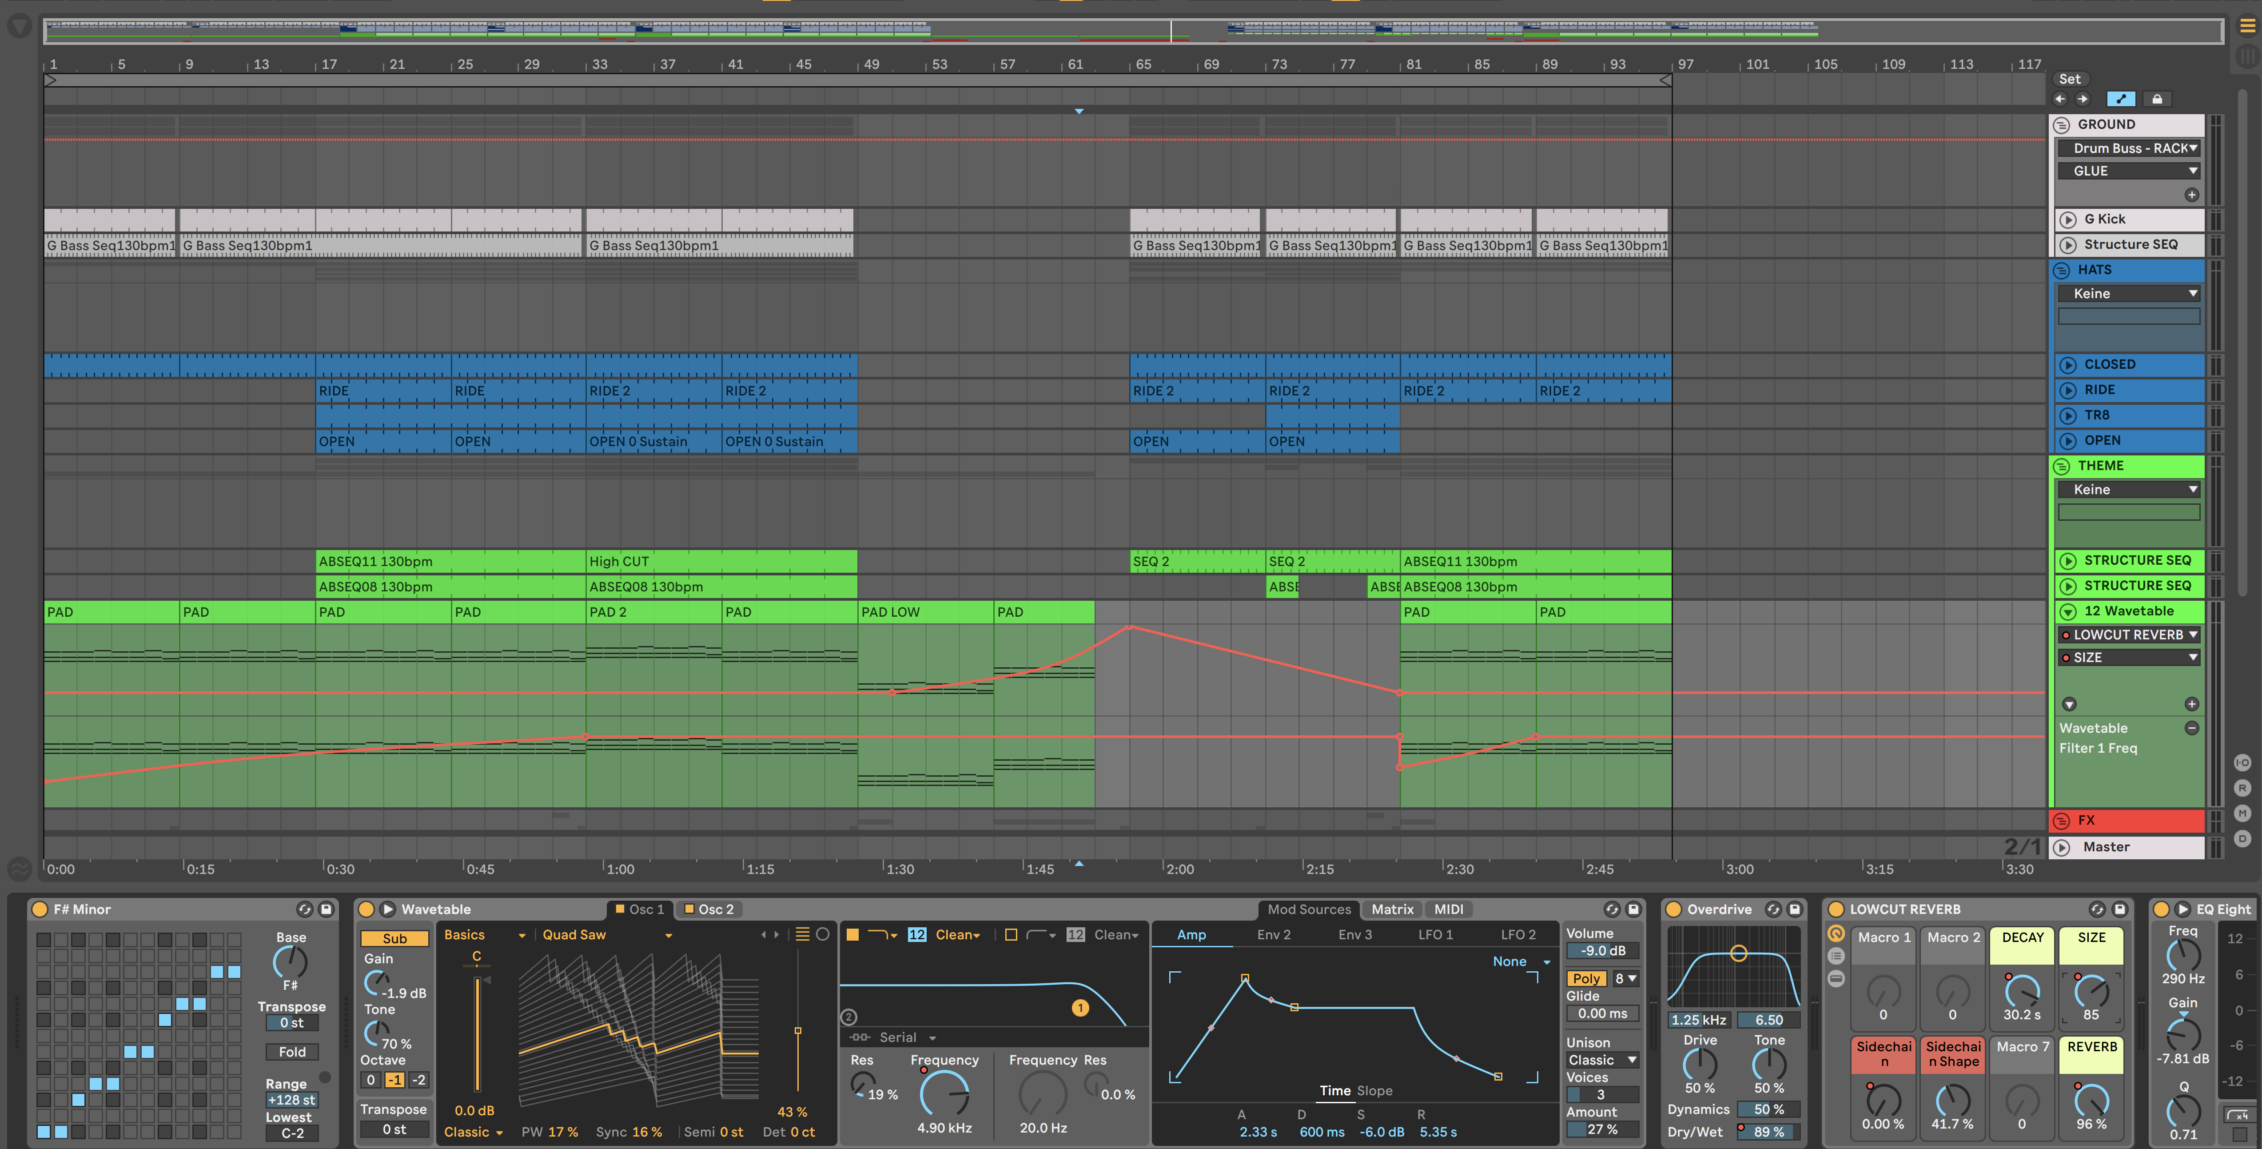Open the LOWCUT REVERB device chooser
The height and width of the screenshot is (1149, 2262).
[2129, 634]
